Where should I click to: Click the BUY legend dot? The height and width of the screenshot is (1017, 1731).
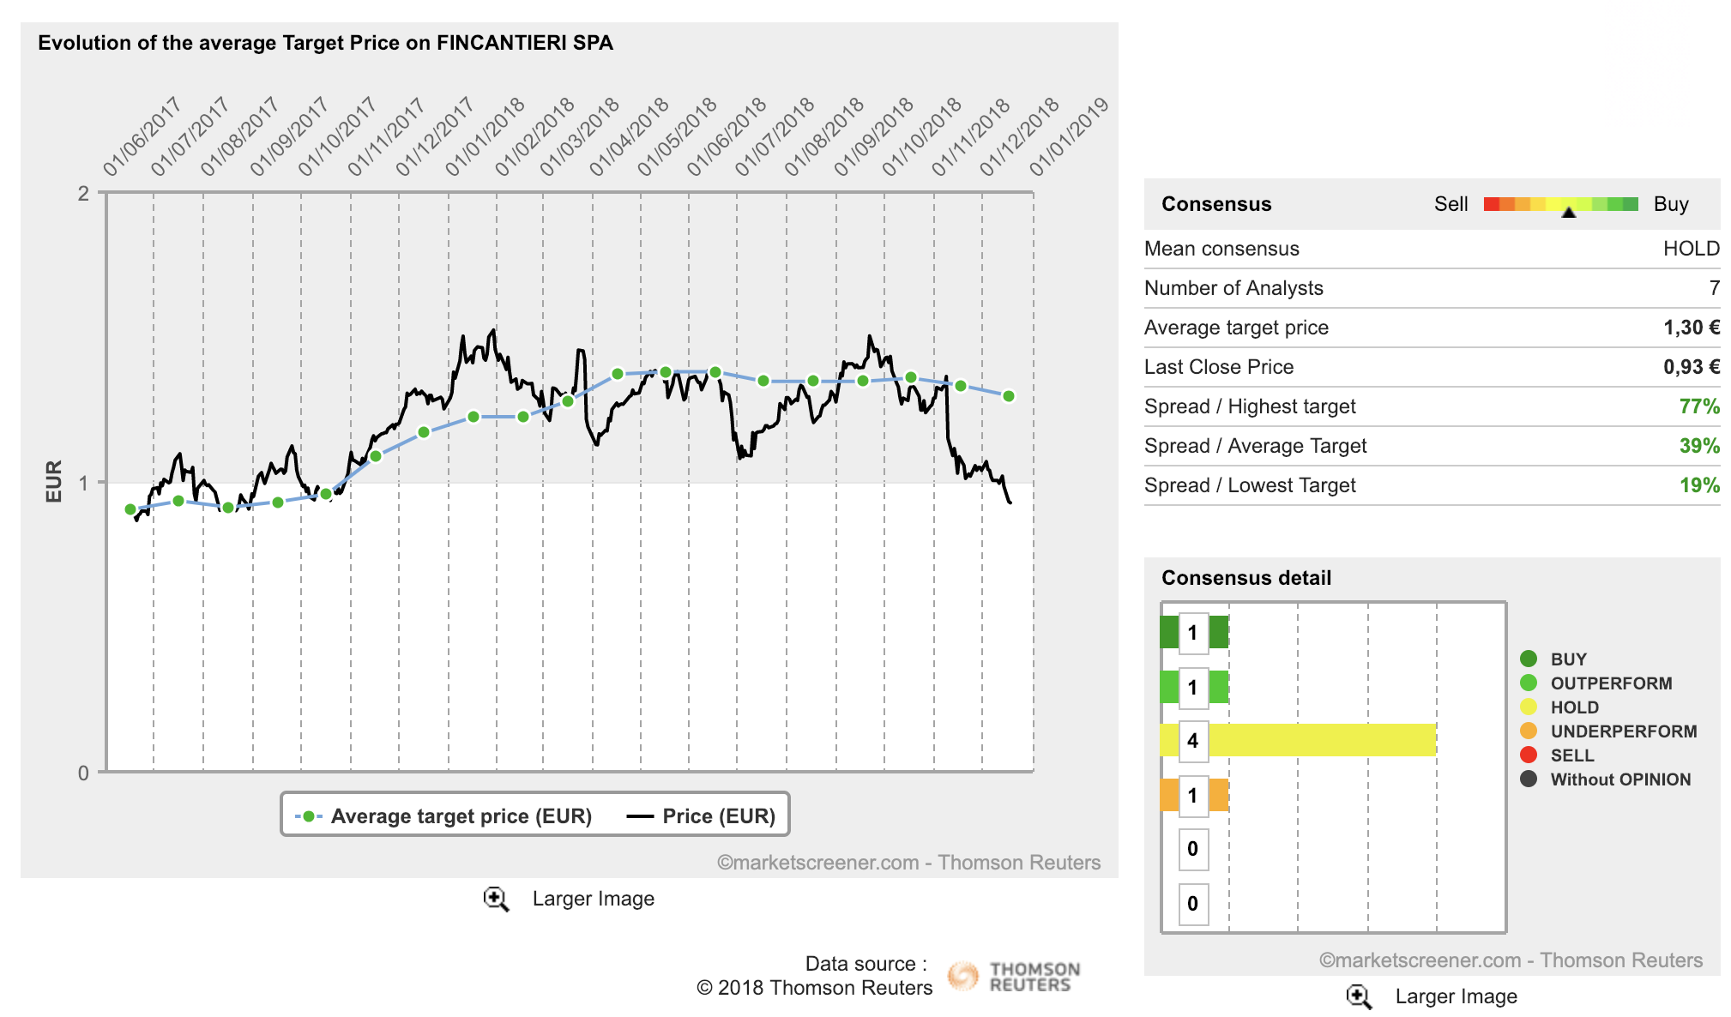click(x=1529, y=659)
